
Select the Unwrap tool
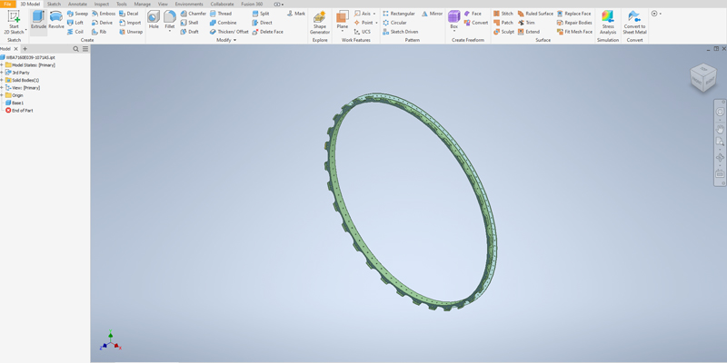tap(131, 32)
